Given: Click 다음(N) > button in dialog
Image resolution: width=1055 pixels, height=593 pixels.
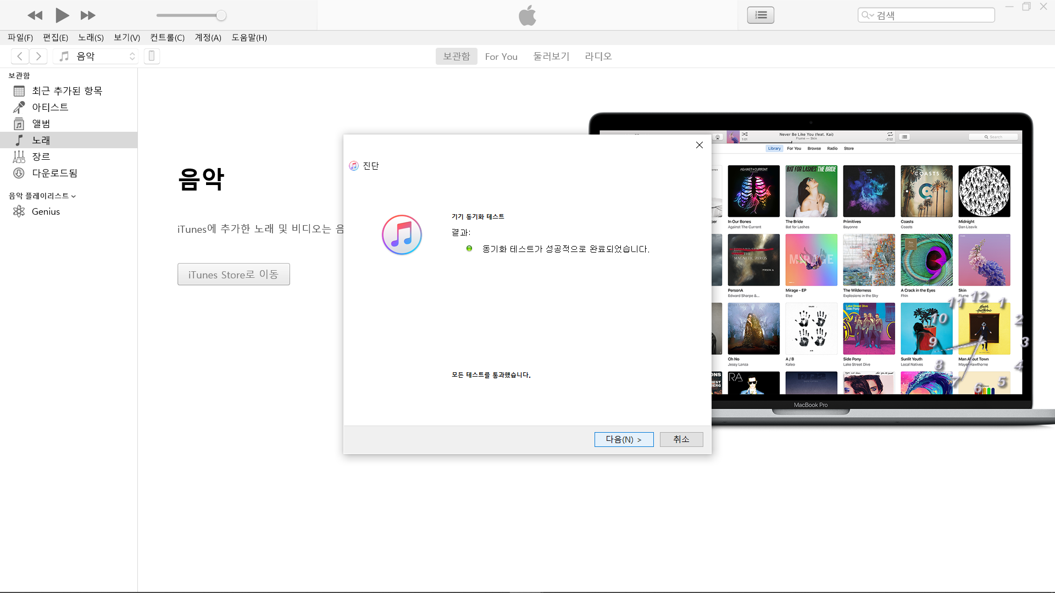Looking at the screenshot, I should tap(624, 439).
